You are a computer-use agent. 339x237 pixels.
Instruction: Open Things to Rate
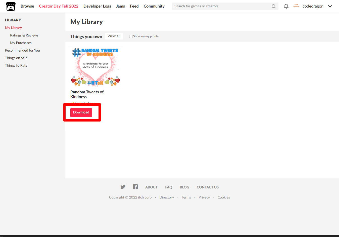click(x=16, y=65)
